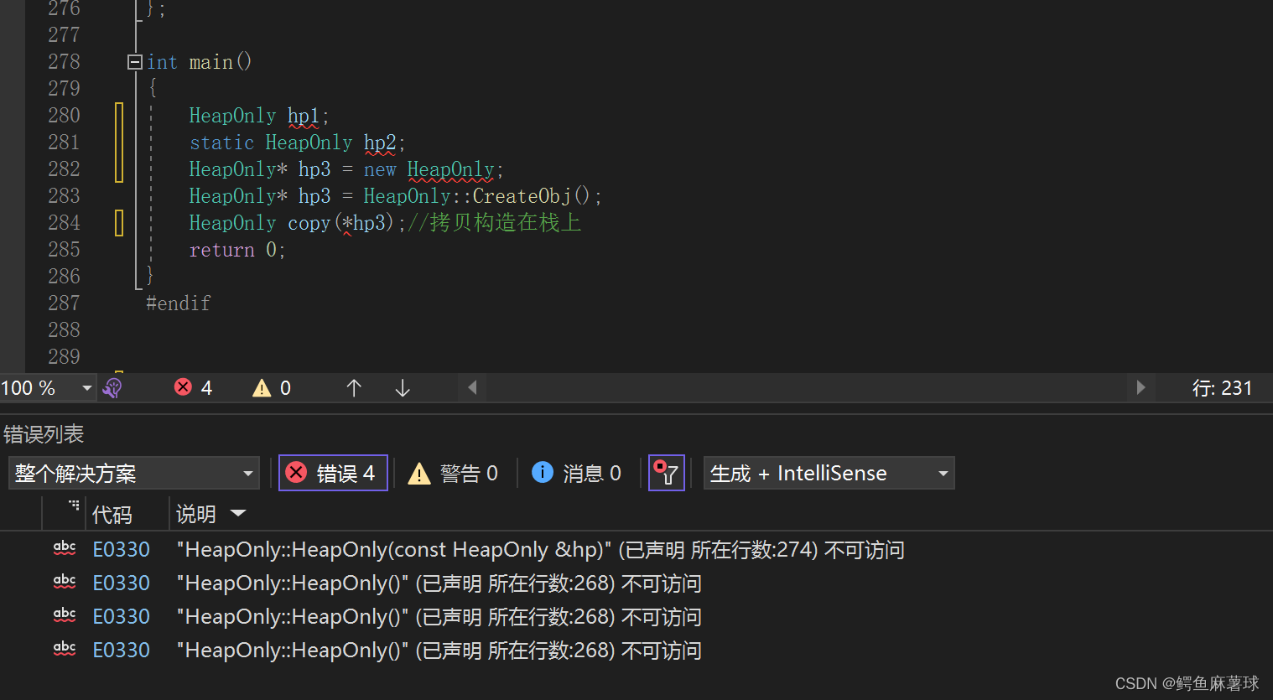The width and height of the screenshot is (1273, 700).
Task: Sort by the 说明 column header
Action: [196, 514]
